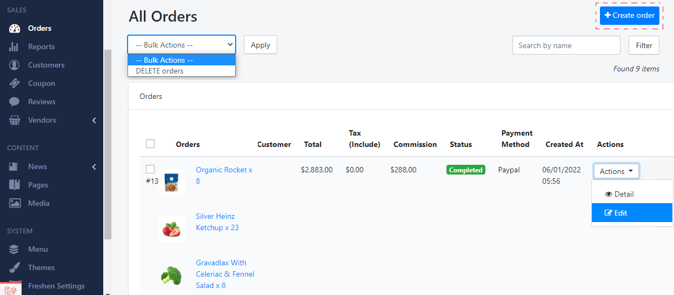Viewport: 674px width, 295px height.
Task: Click the Orders dashboard icon in sidebar
Action: [15, 29]
